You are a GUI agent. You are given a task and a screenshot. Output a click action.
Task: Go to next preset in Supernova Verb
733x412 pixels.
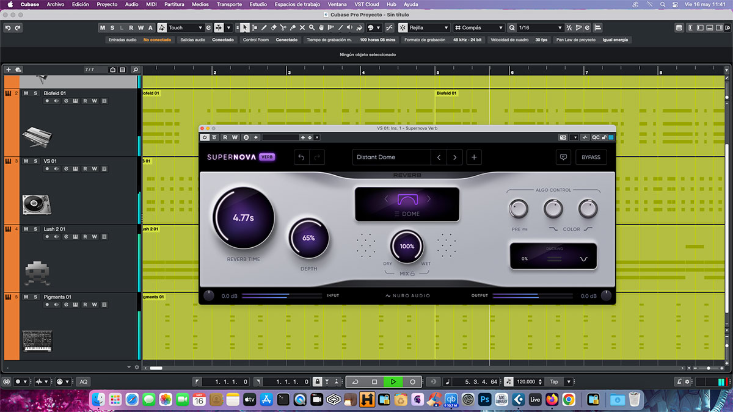(x=454, y=157)
